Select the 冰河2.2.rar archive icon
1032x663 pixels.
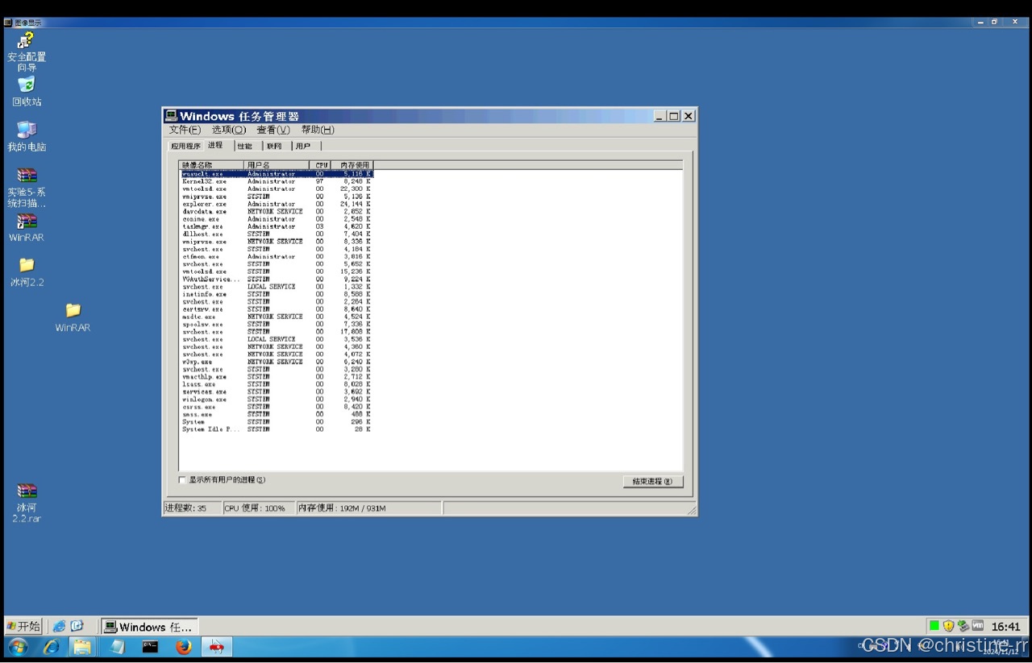27,503
